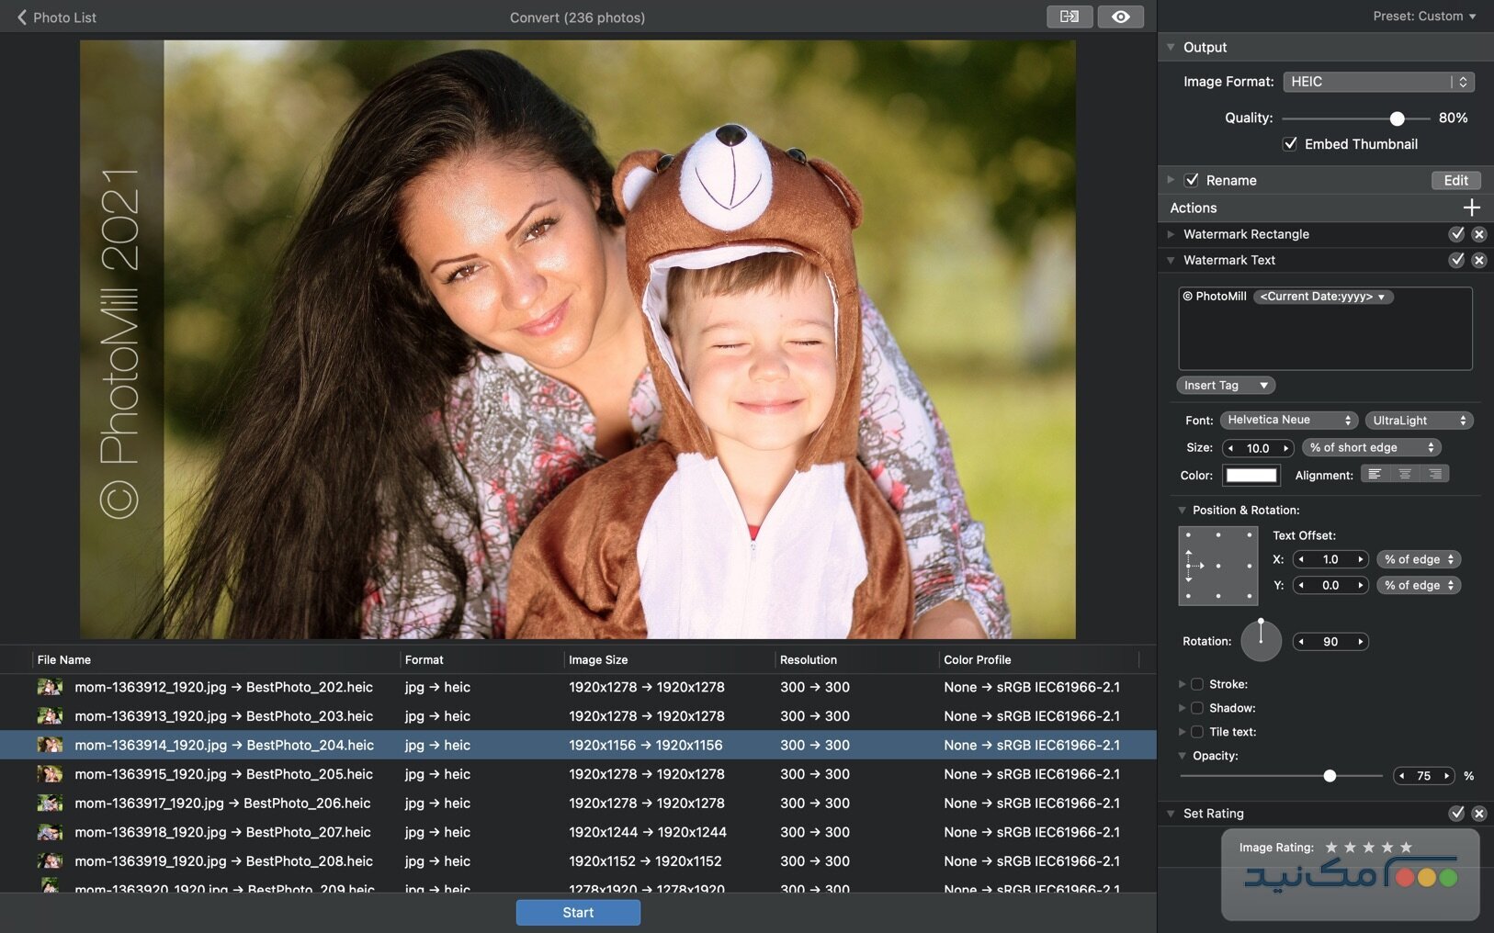Remove the Watermark Rectangle action via its X icon
Screen dimensions: 1494x933
tap(1479, 234)
